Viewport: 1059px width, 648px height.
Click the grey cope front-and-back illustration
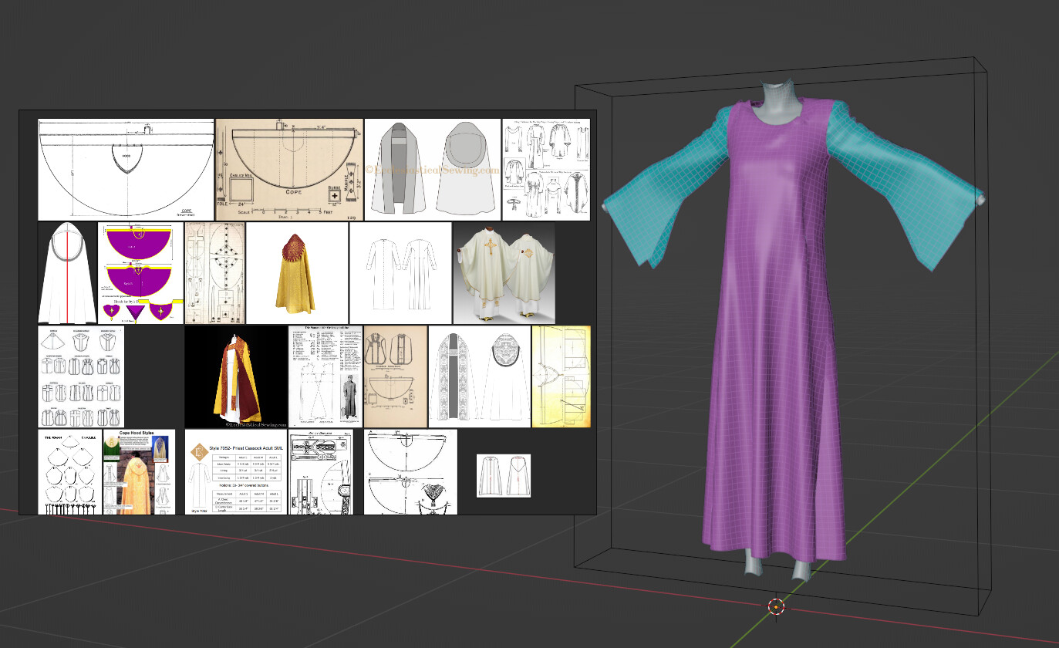[x=433, y=170]
